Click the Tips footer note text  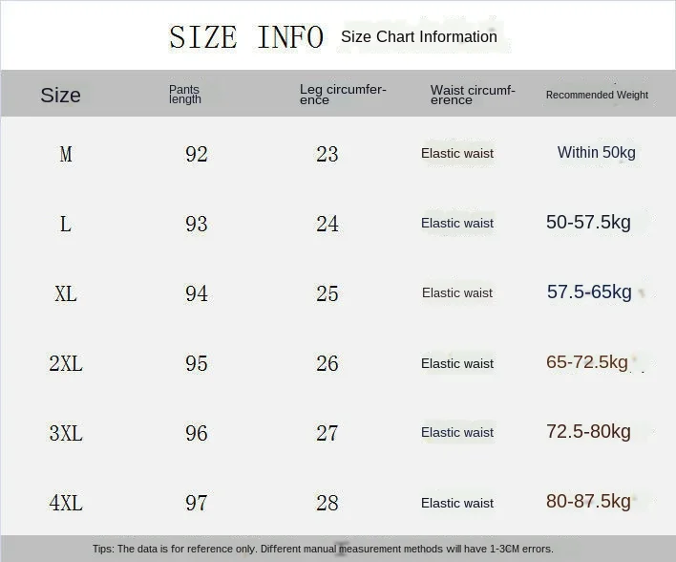[x=323, y=549]
